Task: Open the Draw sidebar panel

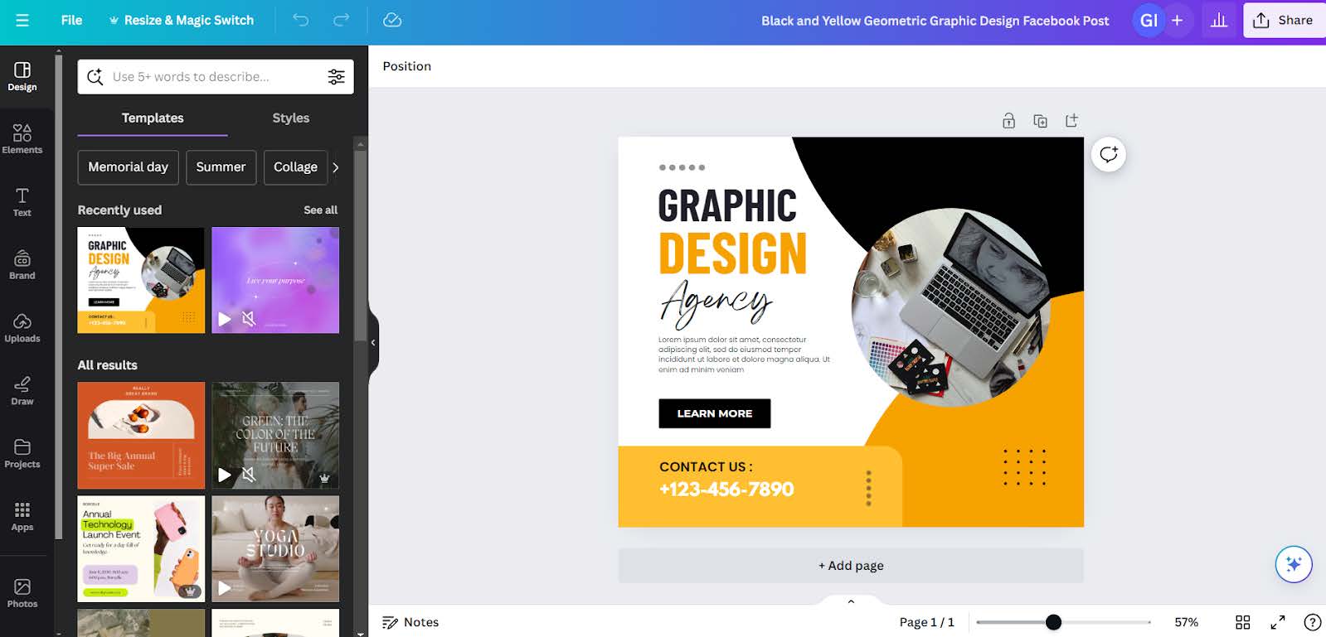Action: (x=22, y=391)
